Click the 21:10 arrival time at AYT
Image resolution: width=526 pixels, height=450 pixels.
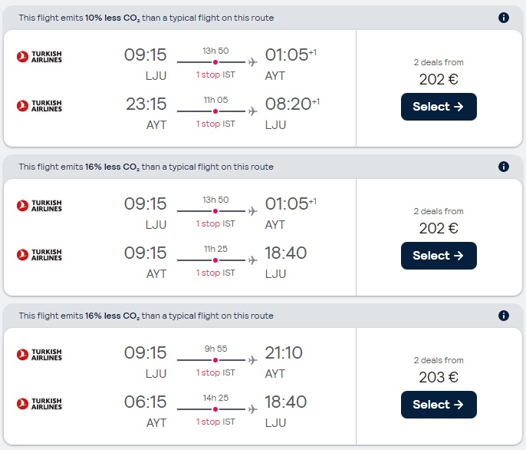pyautogui.click(x=284, y=353)
